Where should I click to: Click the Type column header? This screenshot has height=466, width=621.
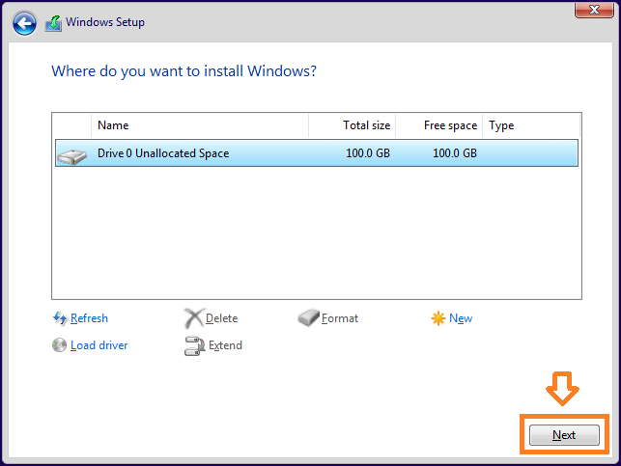click(x=531, y=125)
